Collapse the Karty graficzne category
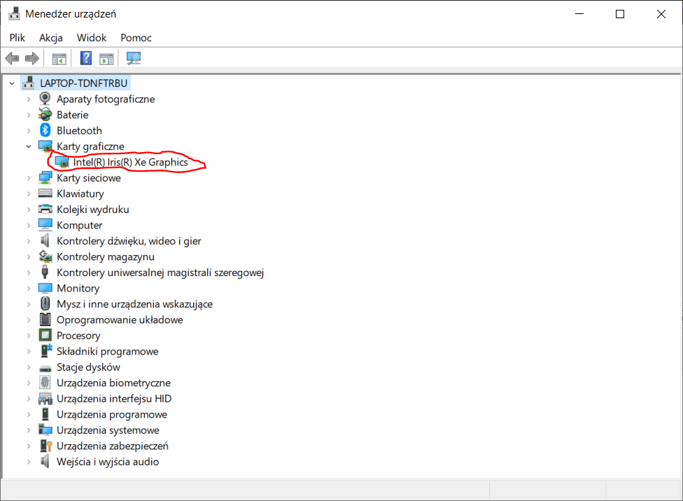The width and height of the screenshot is (683, 501). 28,146
